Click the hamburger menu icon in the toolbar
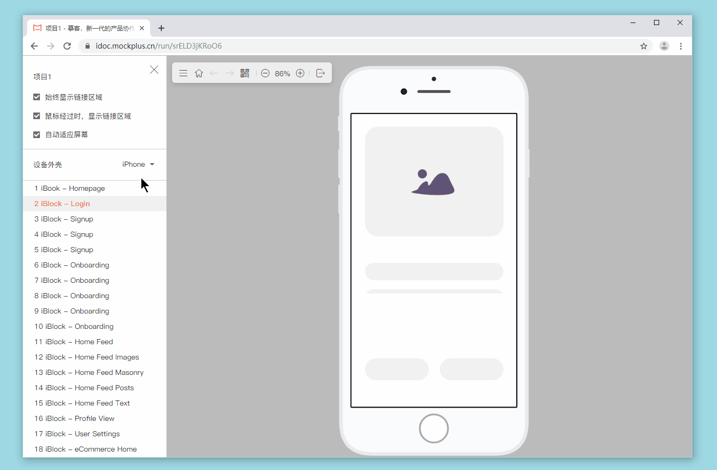The width and height of the screenshot is (717, 470). tap(183, 73)
